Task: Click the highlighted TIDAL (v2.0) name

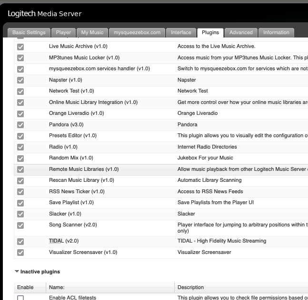Action: pyautogui.click(x=64, y=241)
